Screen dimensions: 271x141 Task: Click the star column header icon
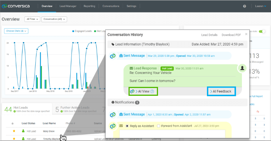click(x=12, y=123)
